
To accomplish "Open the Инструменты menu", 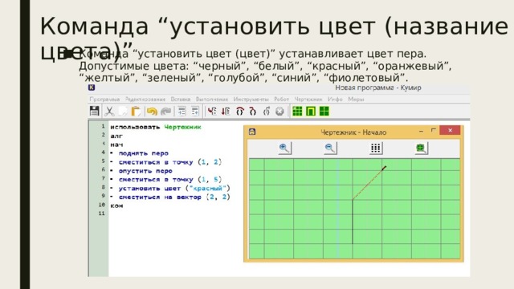I will (251, 99).
